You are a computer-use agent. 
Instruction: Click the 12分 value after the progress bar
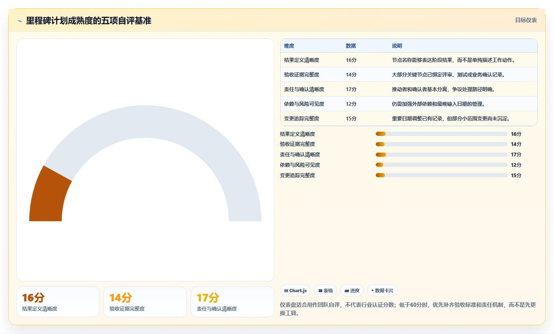tap(516, 165)
